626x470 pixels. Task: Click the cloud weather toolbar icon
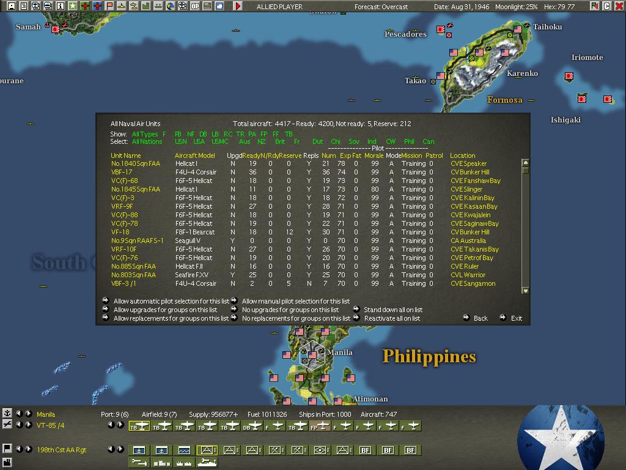(219, 6)
